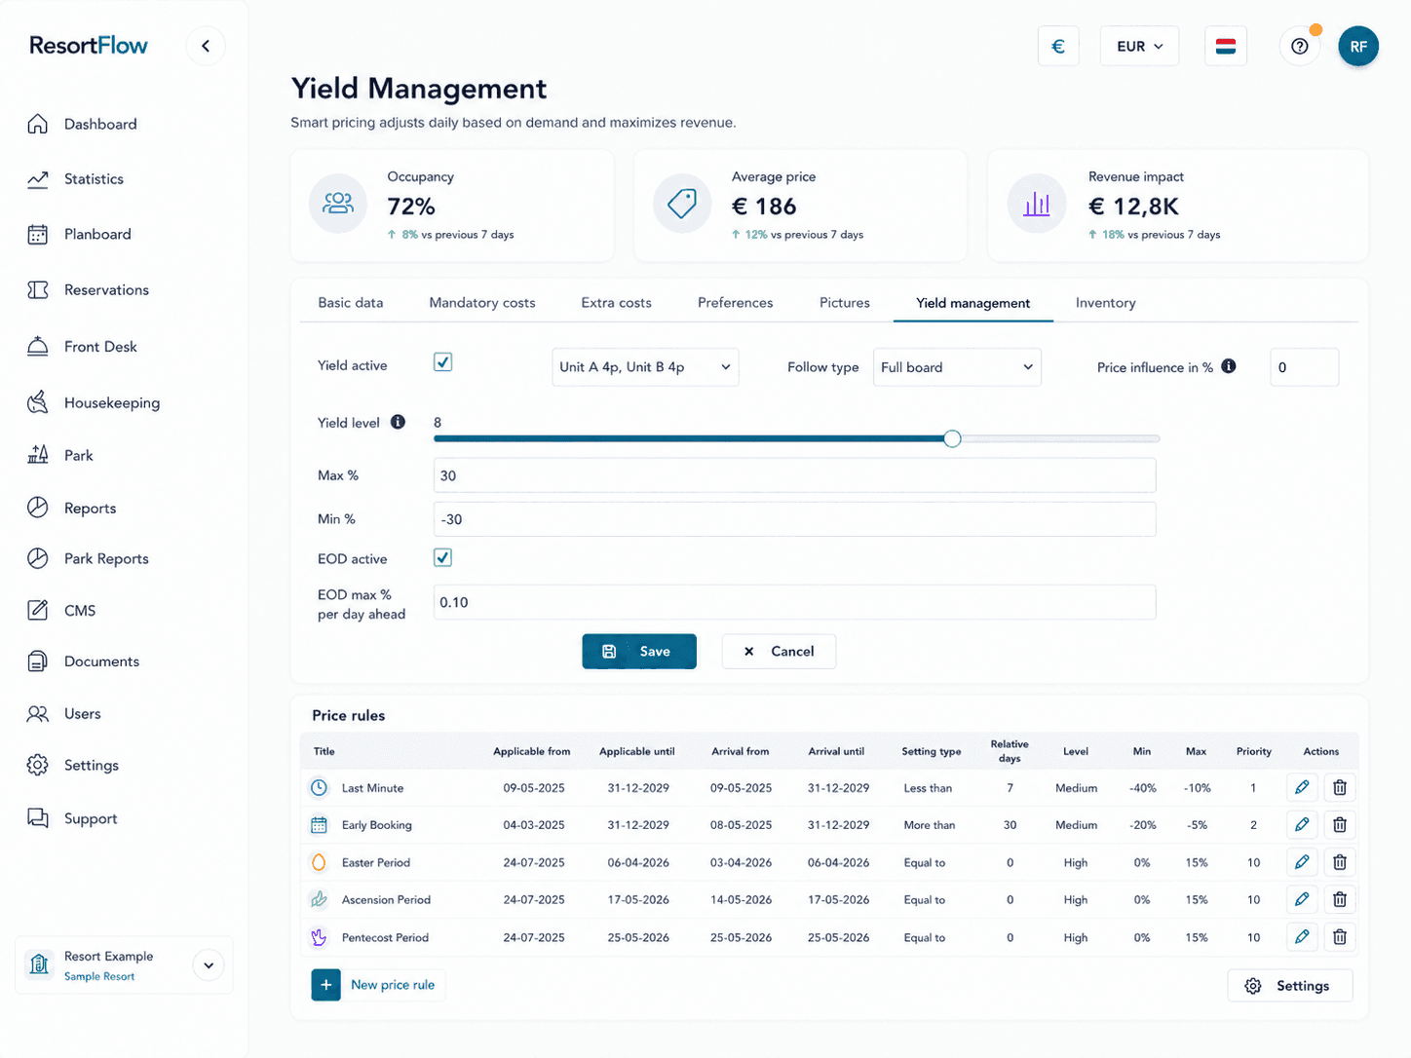Toggle the Yield active checkbox
1411x1058 pixels.
click(x=442, y=362)
